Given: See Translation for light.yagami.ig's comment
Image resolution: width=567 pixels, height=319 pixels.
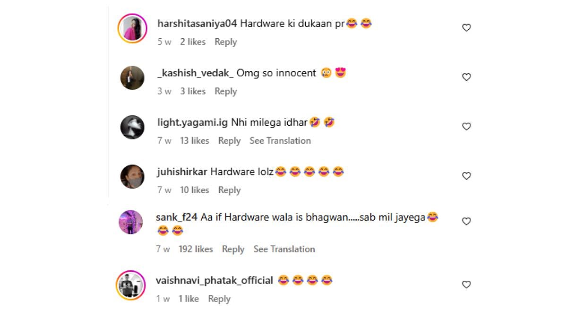Looking at the screenshot, I should (280, 141).
